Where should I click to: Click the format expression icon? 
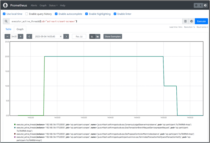pos(185,21)
